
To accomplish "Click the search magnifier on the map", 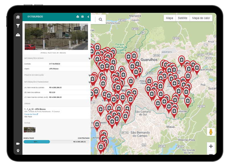I will pyautogui.click(x=100, y=19).
